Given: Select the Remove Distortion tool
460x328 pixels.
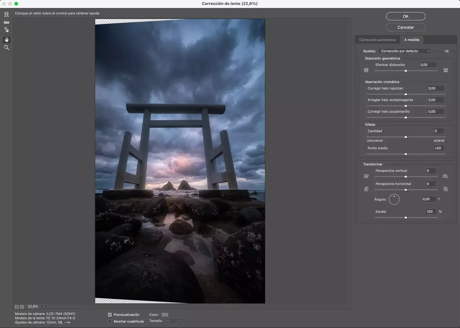Looking at the screenshot, I should [x=6, y=14].
